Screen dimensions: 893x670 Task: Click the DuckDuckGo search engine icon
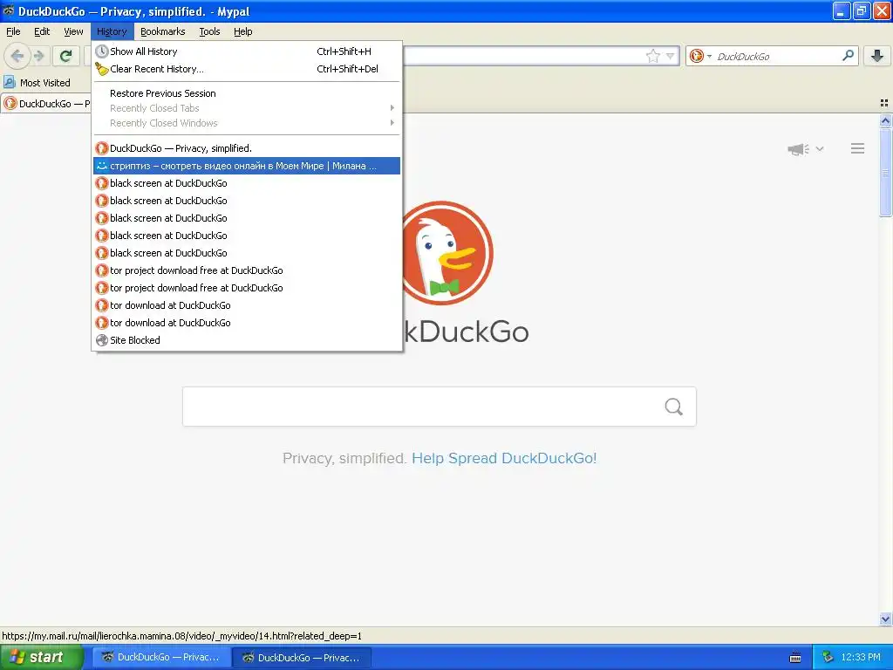pos(696,56)
